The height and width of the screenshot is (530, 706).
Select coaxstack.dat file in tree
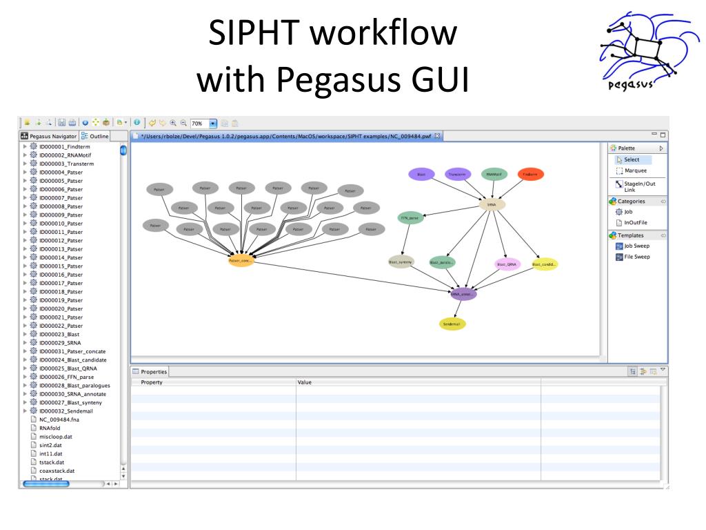57,471
